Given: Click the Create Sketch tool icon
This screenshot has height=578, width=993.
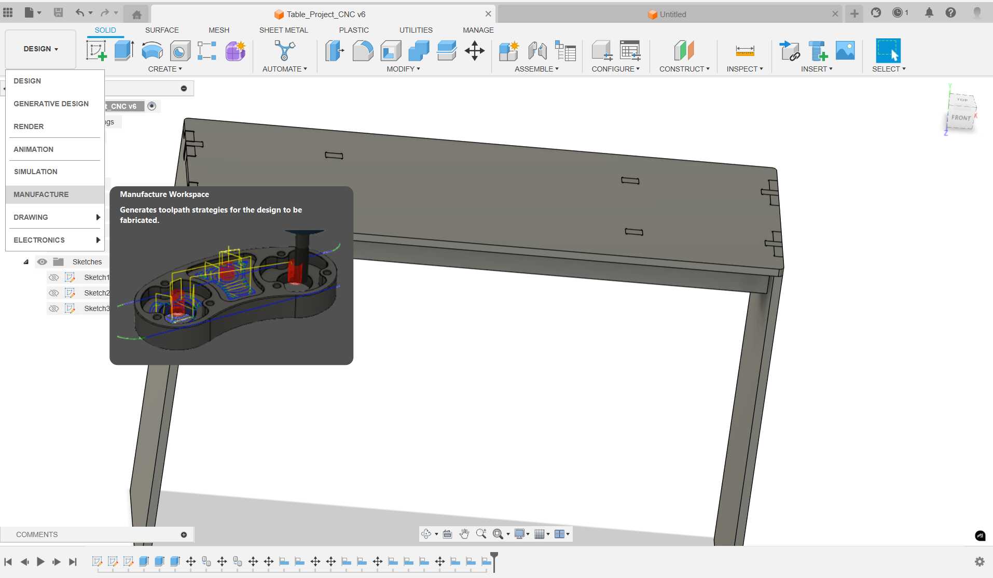Looking at the screenshot, I should point(96,51).
